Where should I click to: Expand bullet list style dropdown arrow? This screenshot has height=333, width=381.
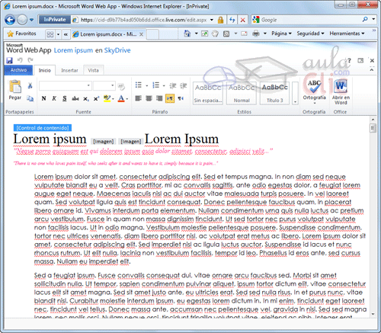click(x=147, y=85)
